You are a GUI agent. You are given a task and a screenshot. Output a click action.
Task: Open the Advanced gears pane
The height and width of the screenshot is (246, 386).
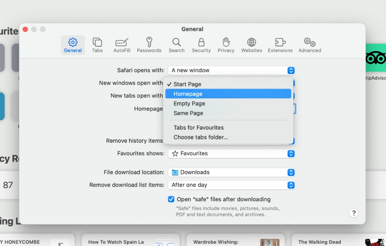[x=310, y=45]
